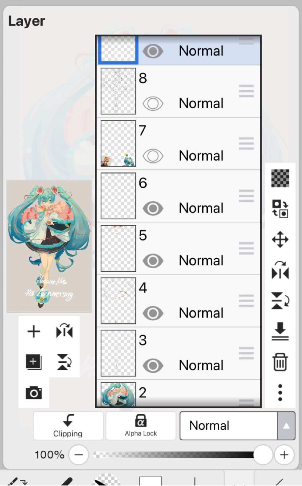Click the trash icon to delete layer
Image resolution: width=302 pixels, height=486 pixels.
280,362
